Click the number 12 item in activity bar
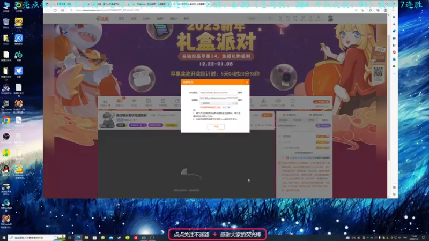The height and width of the screenshot is (241, 429). point(105,103)
